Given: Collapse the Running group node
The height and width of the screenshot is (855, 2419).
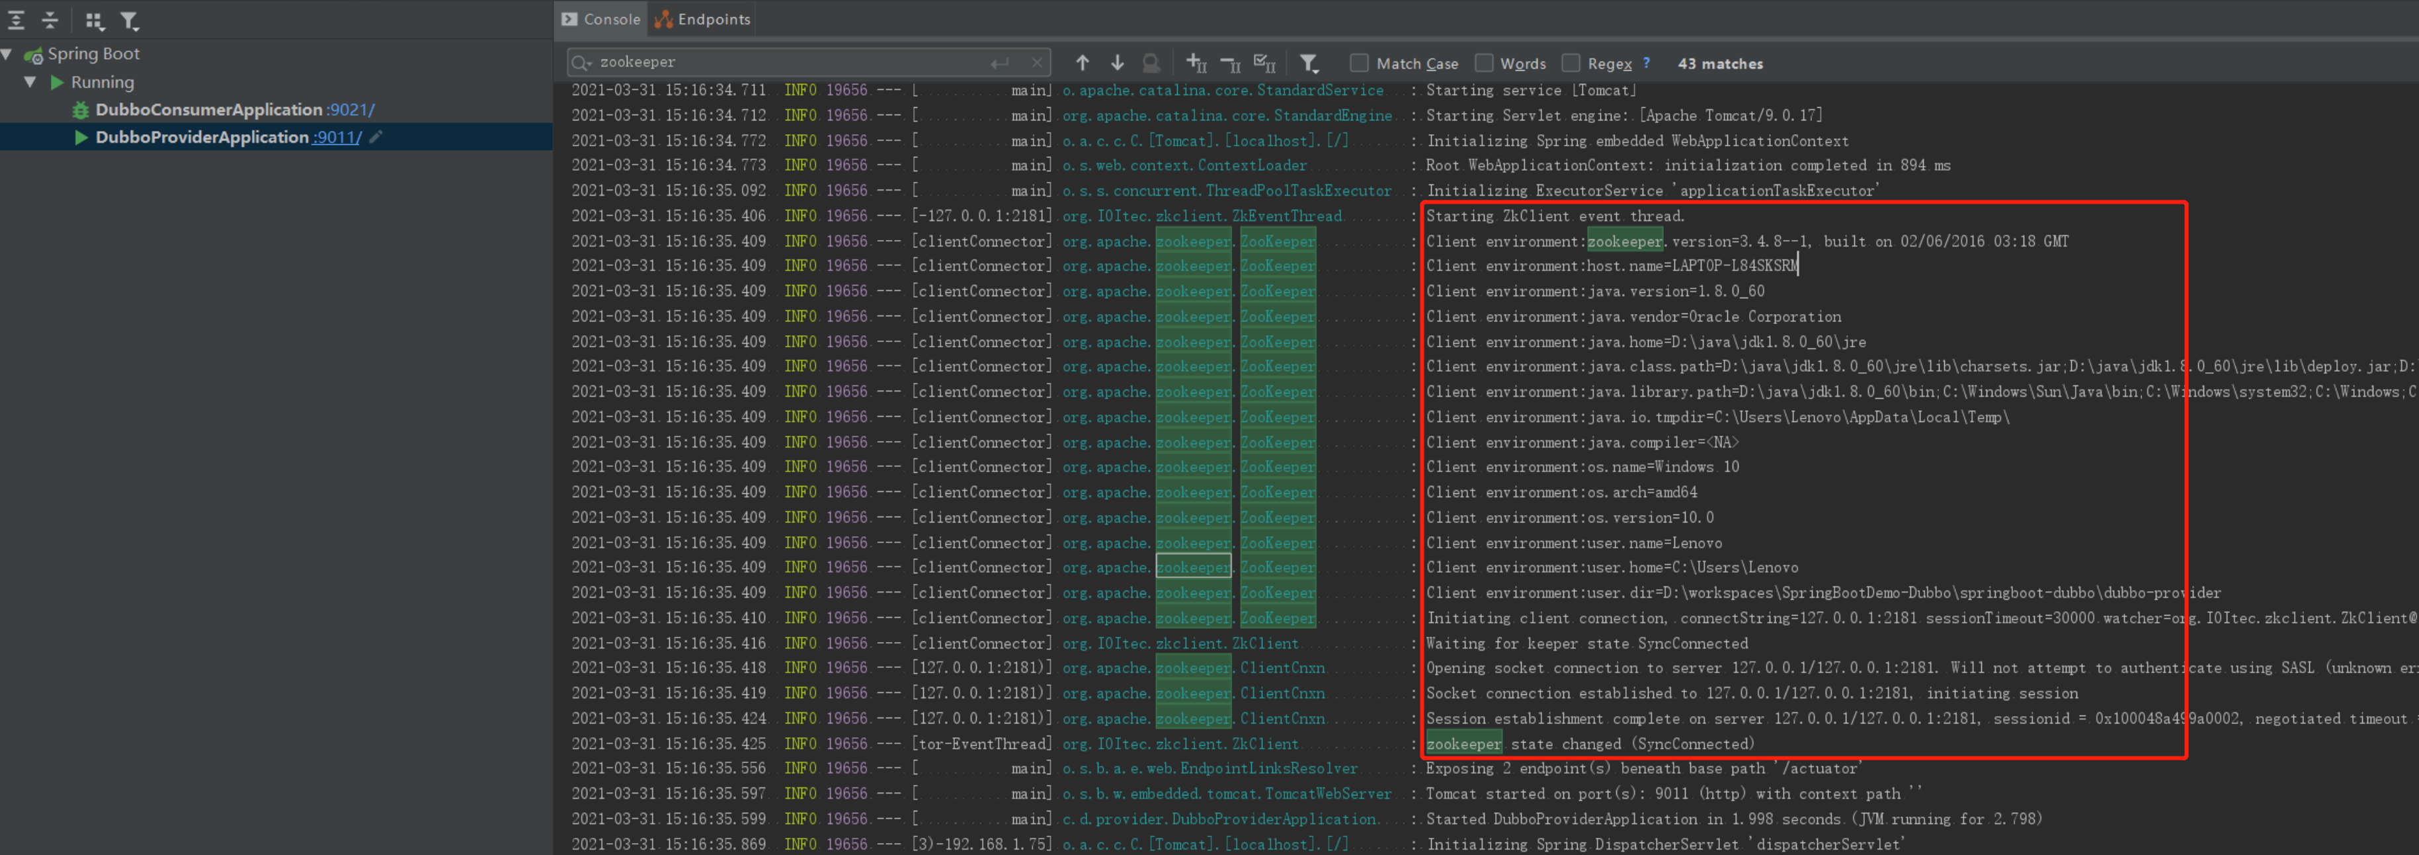Looking at the screenshot, I should (x=30, y=83).
